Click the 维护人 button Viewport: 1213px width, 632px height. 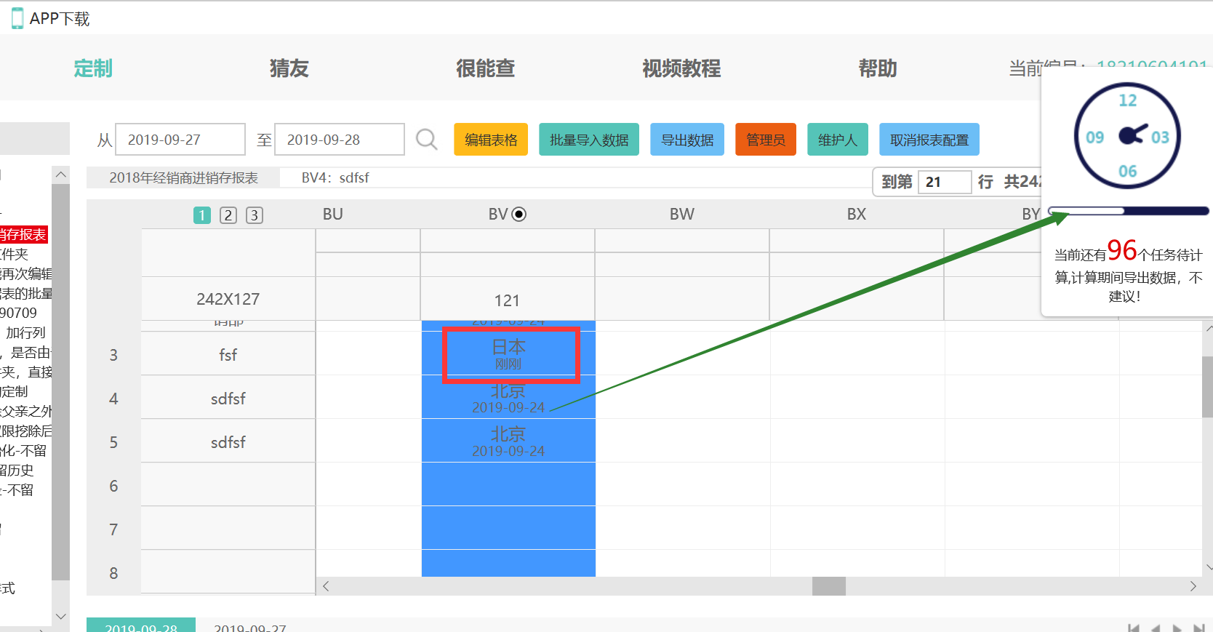tap(838, 140)
